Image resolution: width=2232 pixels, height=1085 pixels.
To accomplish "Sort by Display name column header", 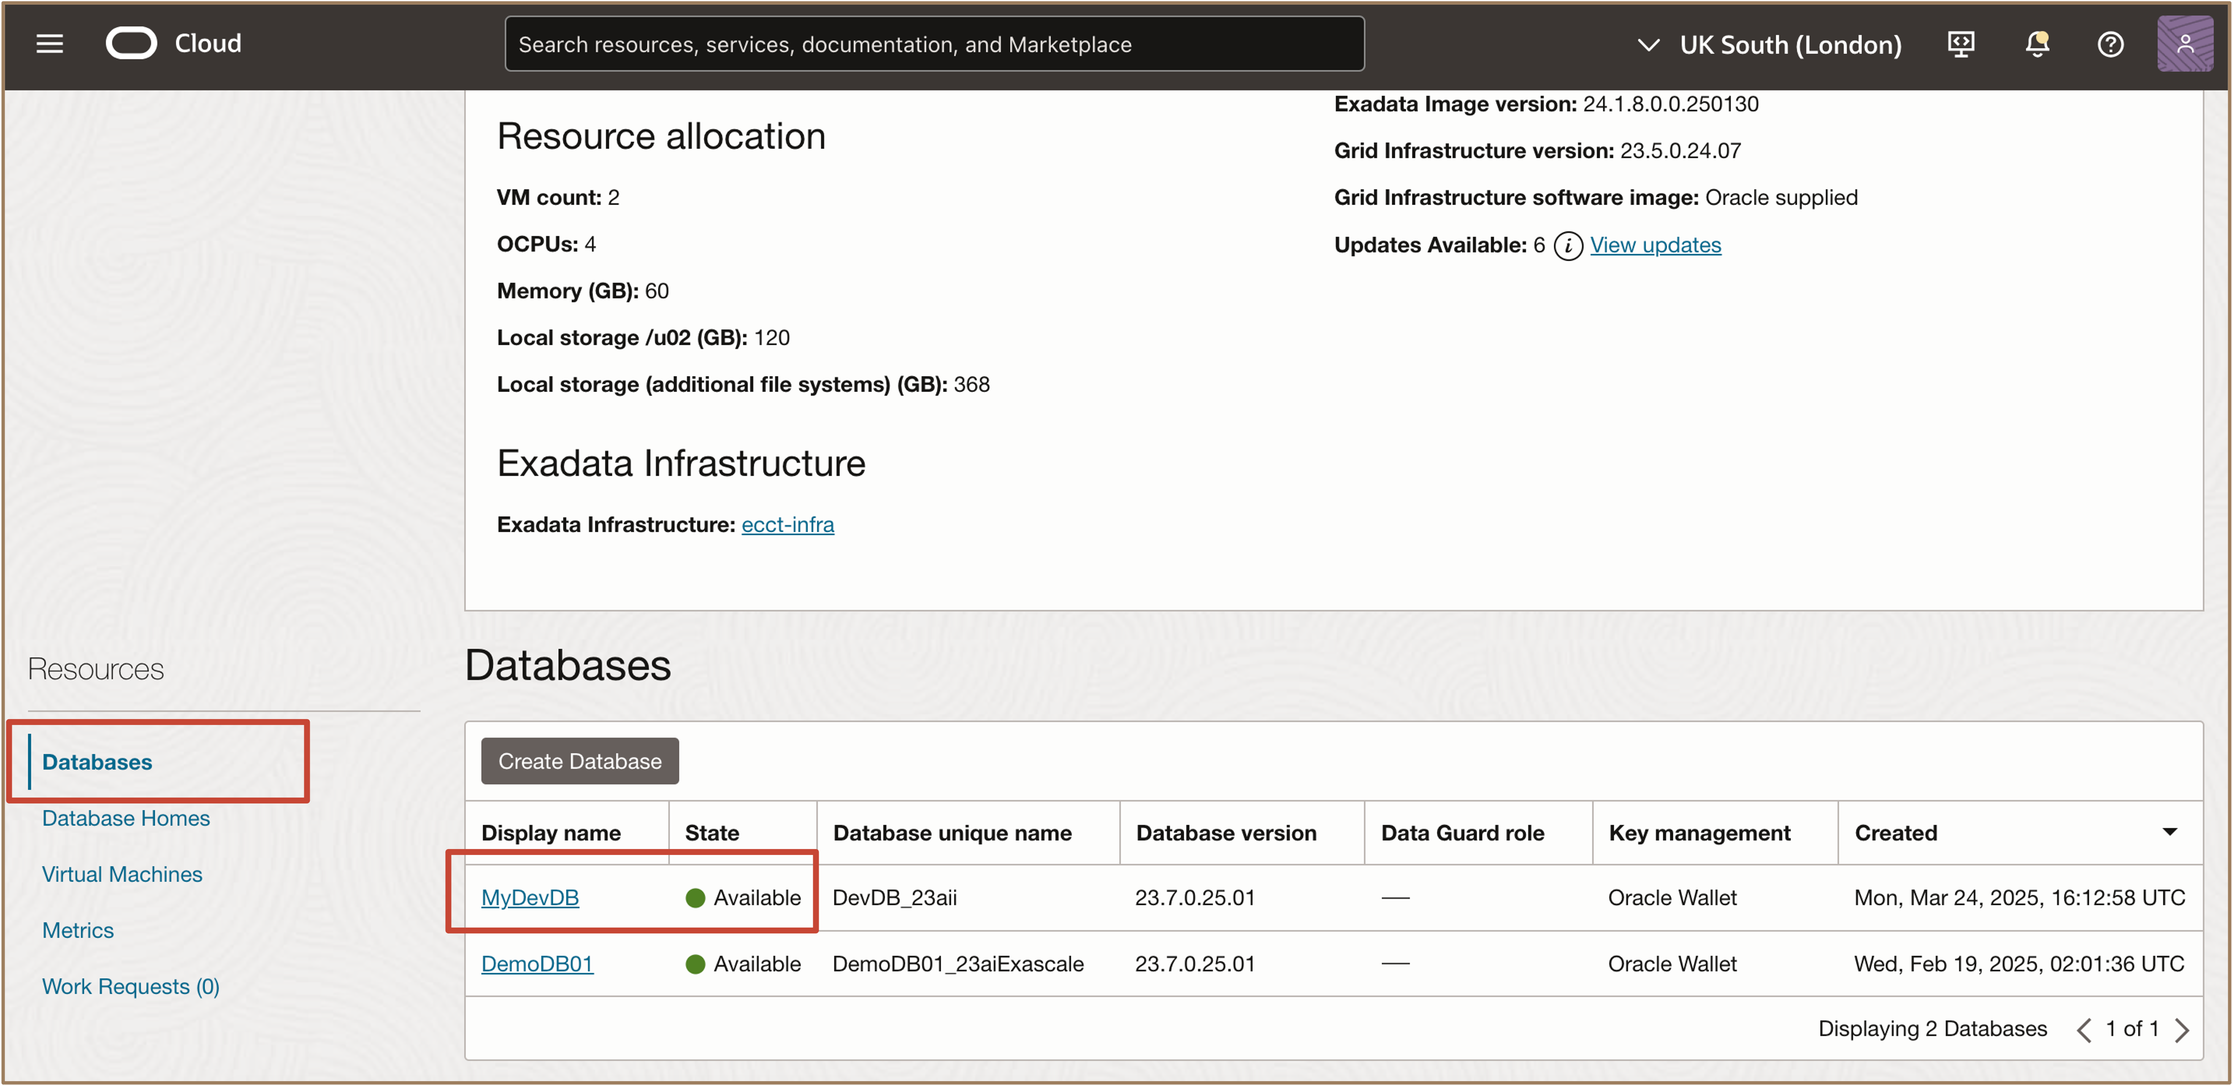I will pyautogui.click(x=551, y=833).
